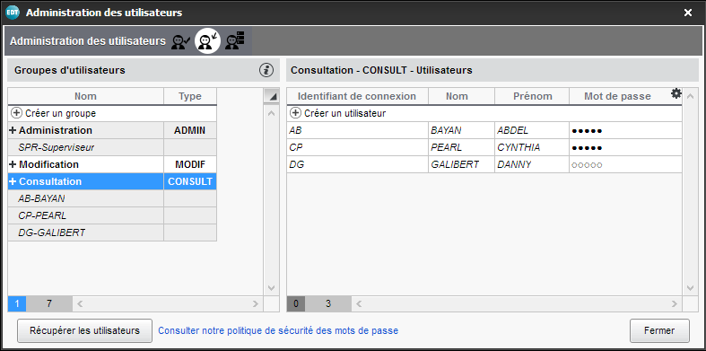Click the plus icon for Créer un groupe
This screenshot has height=351, width=706.
point(17,113)
